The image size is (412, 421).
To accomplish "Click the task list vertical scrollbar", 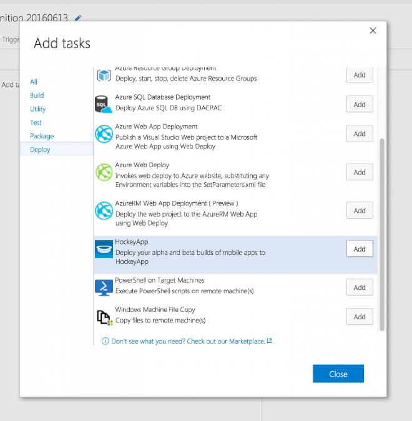I will point(381,235).
